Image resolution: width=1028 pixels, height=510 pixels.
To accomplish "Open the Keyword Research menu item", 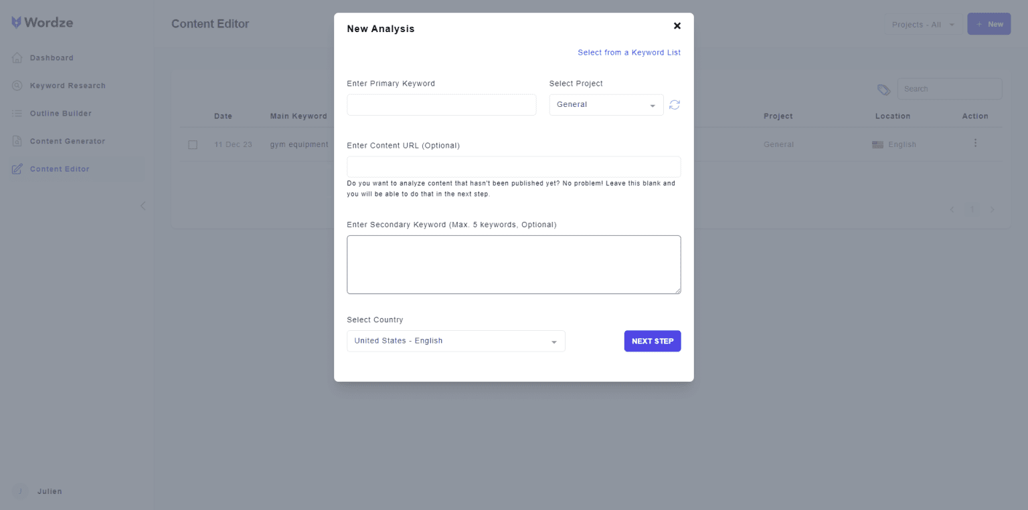I will click(x=68, y=86).
